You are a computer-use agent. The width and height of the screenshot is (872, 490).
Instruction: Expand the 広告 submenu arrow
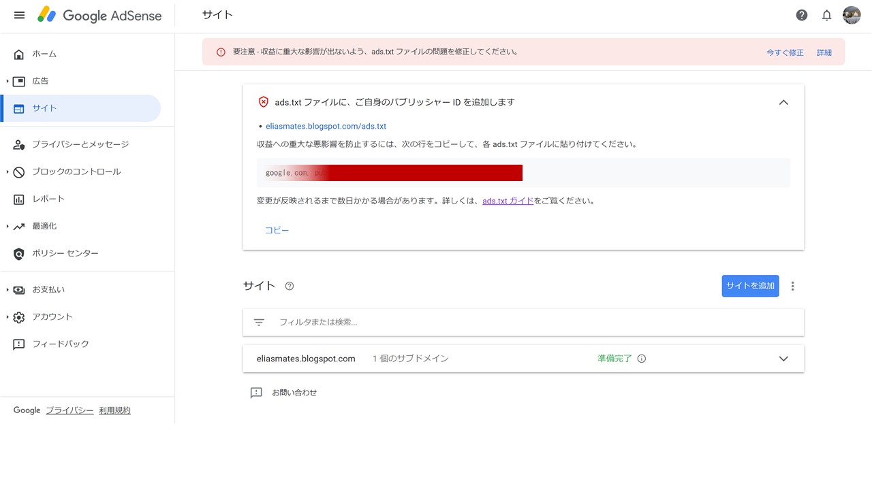(7, 82)
